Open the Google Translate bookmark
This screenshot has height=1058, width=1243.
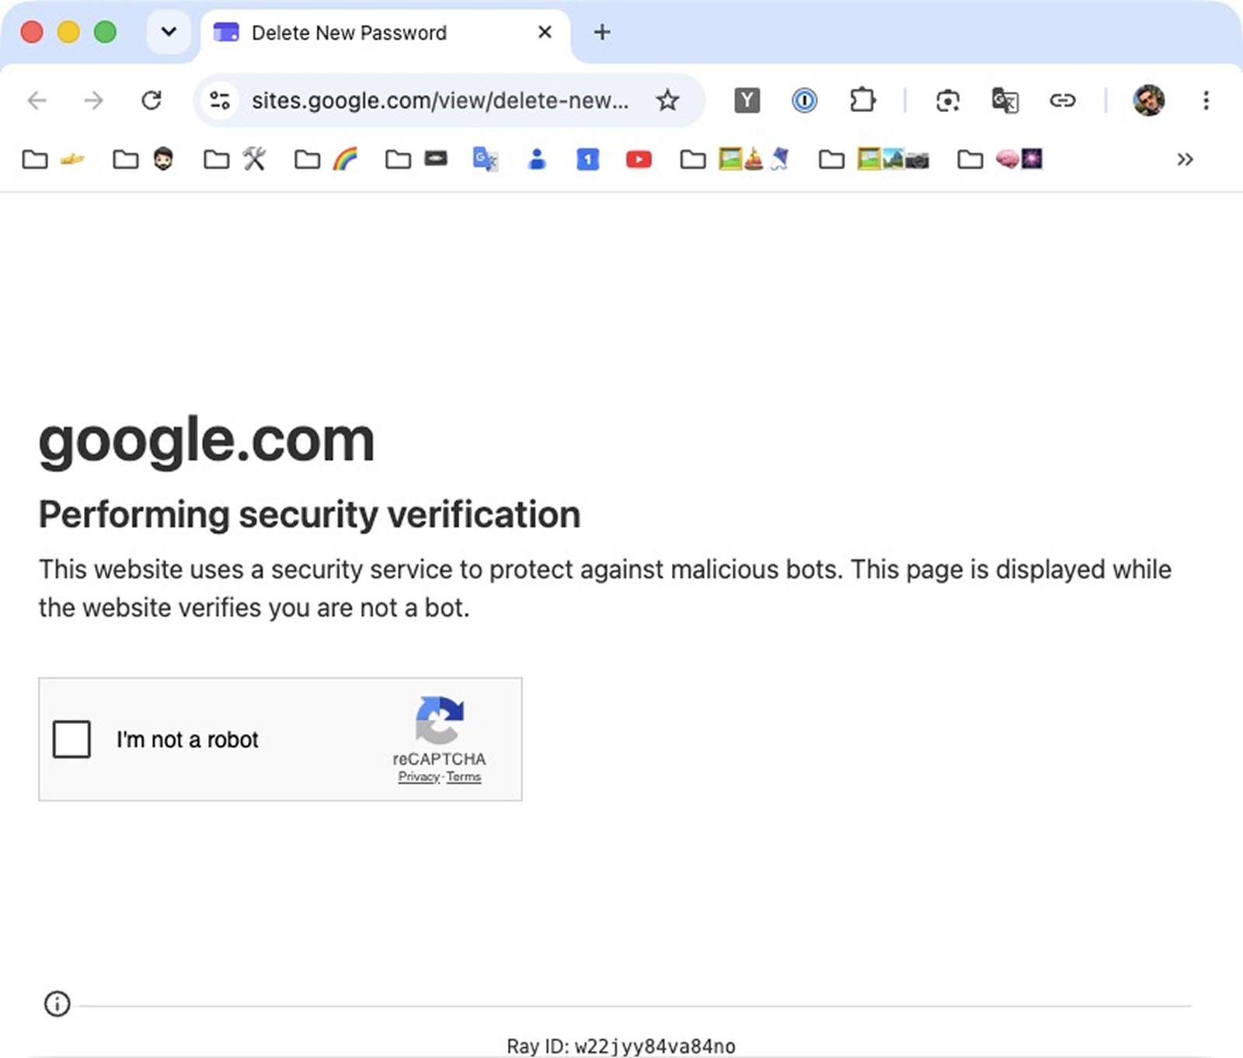pyautogui.click(x=486, y=159)
